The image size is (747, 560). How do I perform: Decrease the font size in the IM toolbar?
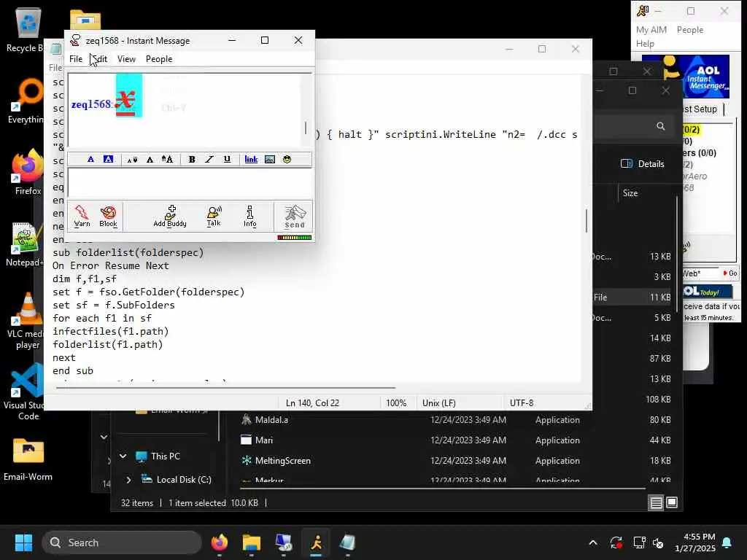[x=132, y=160]
